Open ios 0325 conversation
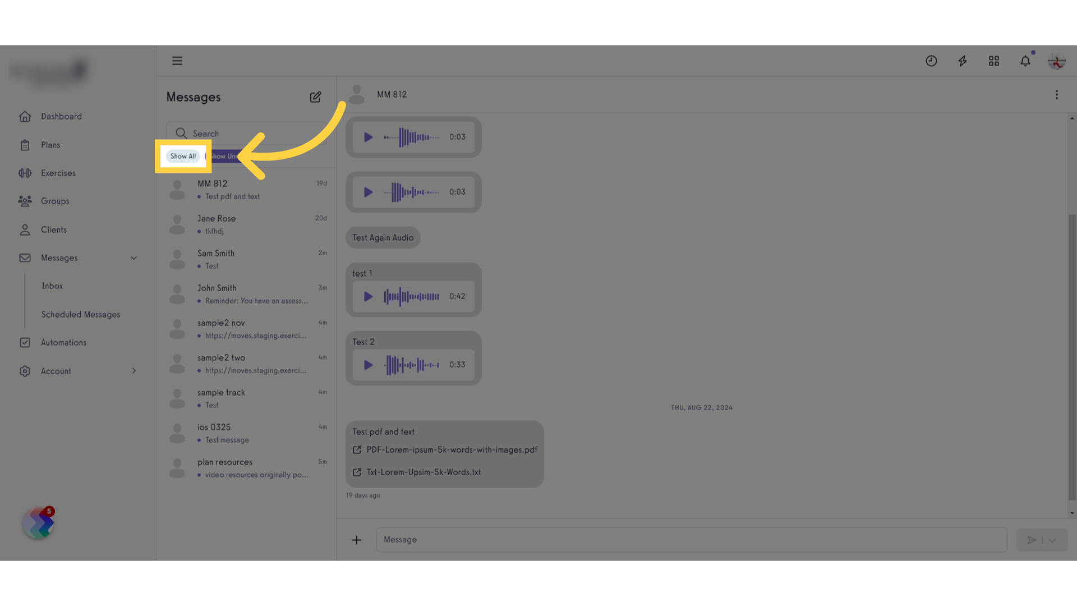Screen dimensions: 1077x606 click(247, 433)
